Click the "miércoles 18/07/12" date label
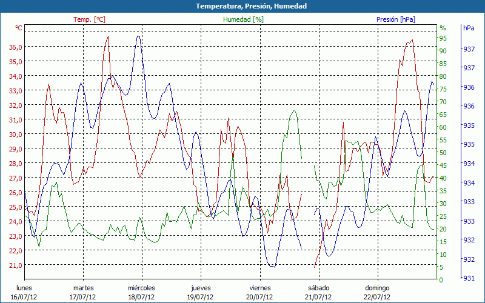The image size is (485, 303). click(x=141, y=293)
